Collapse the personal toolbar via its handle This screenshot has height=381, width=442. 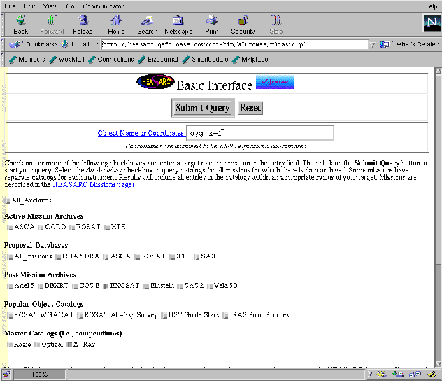point(3,60)
